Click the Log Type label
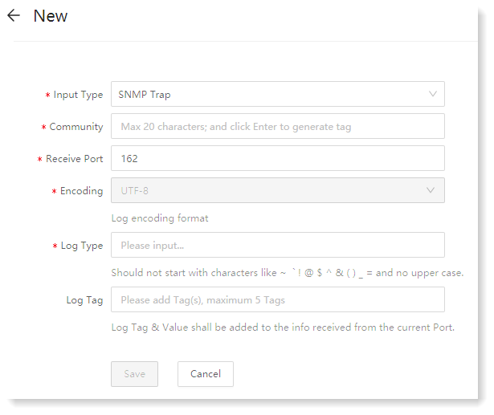 pyautogui.click(x=82, y=246)
